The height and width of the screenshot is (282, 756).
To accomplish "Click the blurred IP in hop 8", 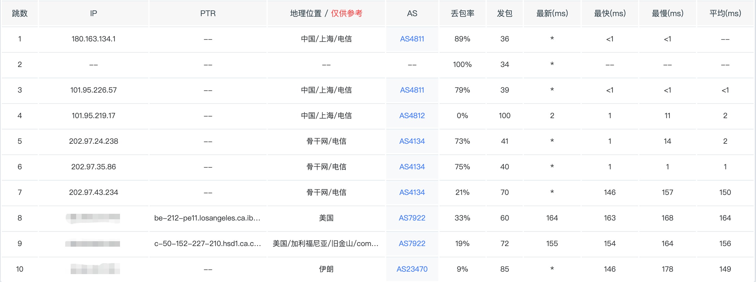I will click(93, 218).
